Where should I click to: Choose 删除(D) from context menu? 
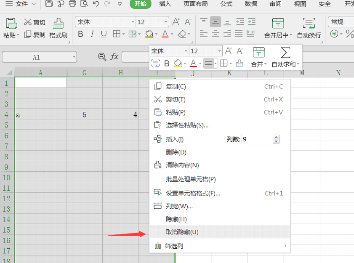click(x=220, y=152)
